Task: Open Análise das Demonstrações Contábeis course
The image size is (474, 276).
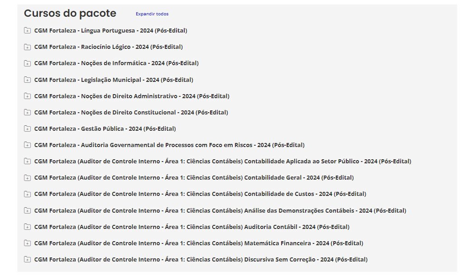Action: tap(220, 210)
